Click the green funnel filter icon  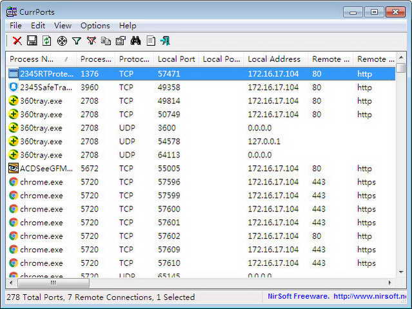point(77,41)
